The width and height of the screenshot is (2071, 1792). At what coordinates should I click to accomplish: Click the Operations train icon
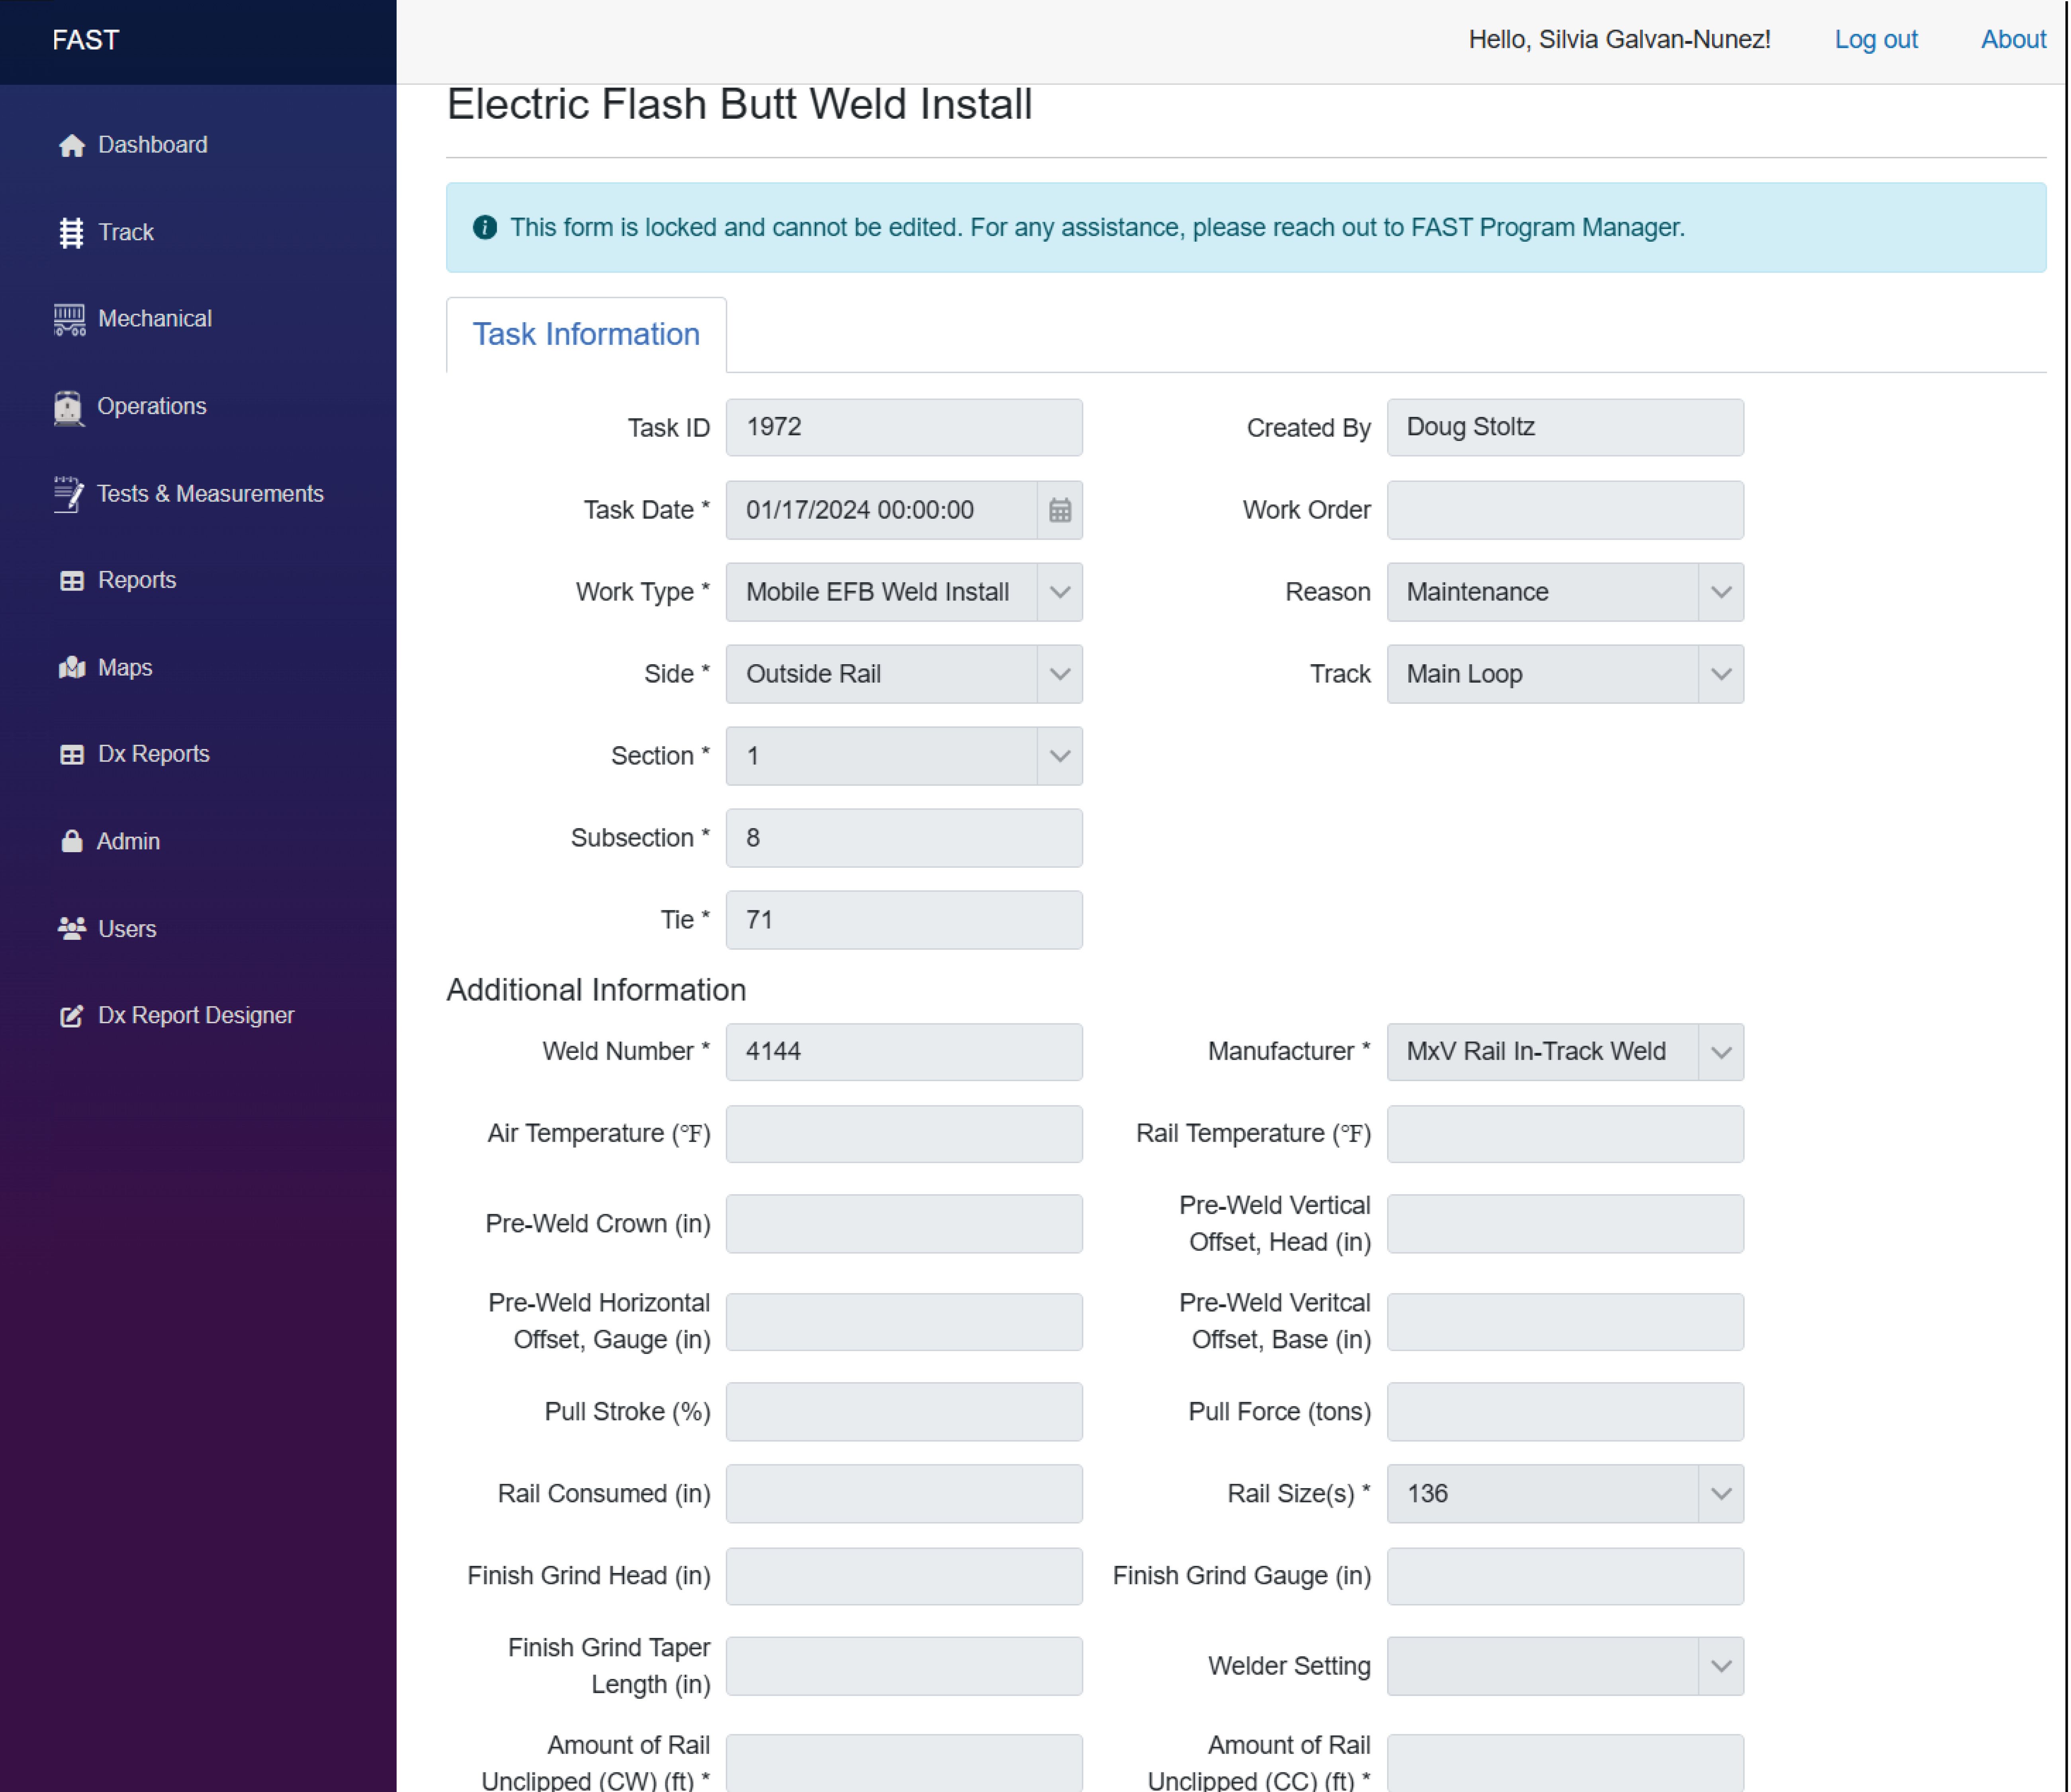pyautogui.click(x=68, y=408)
